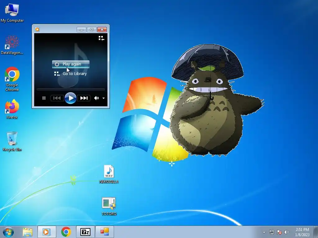Screen dimensions: 318x238
Task: Open the clock showing 2:51 PM
Action: (x=302, y=232)
